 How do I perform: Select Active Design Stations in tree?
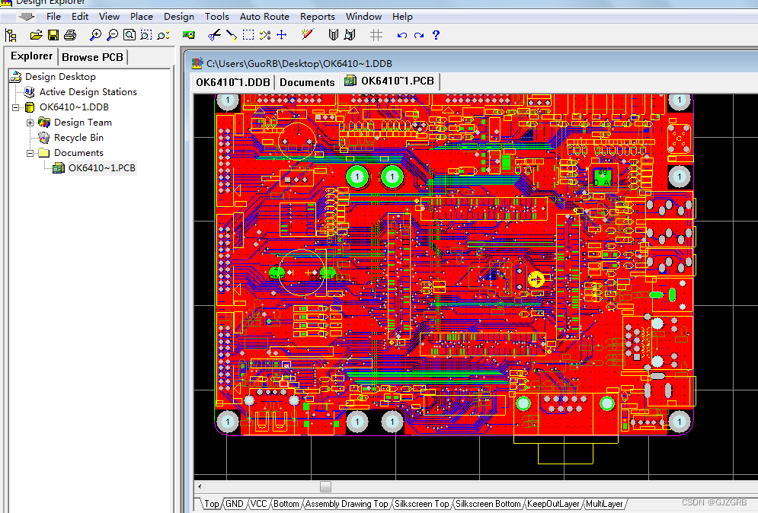(x=88, y=92)
